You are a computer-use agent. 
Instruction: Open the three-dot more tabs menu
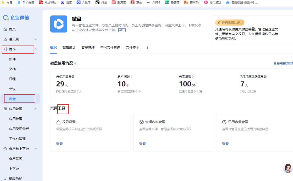(x=148, y=48)
